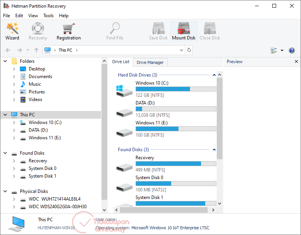Click Found Disks (3) group header
301x235 pixels.
[x=133, y=149]
